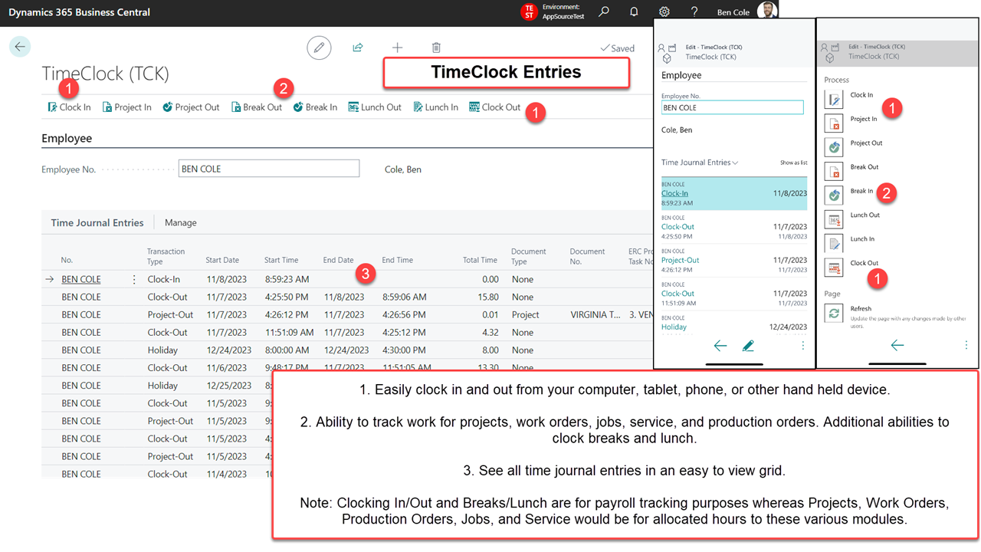Tap Clock Out icon in phone Process menu

pyautogui.click(x=834, y=267)
